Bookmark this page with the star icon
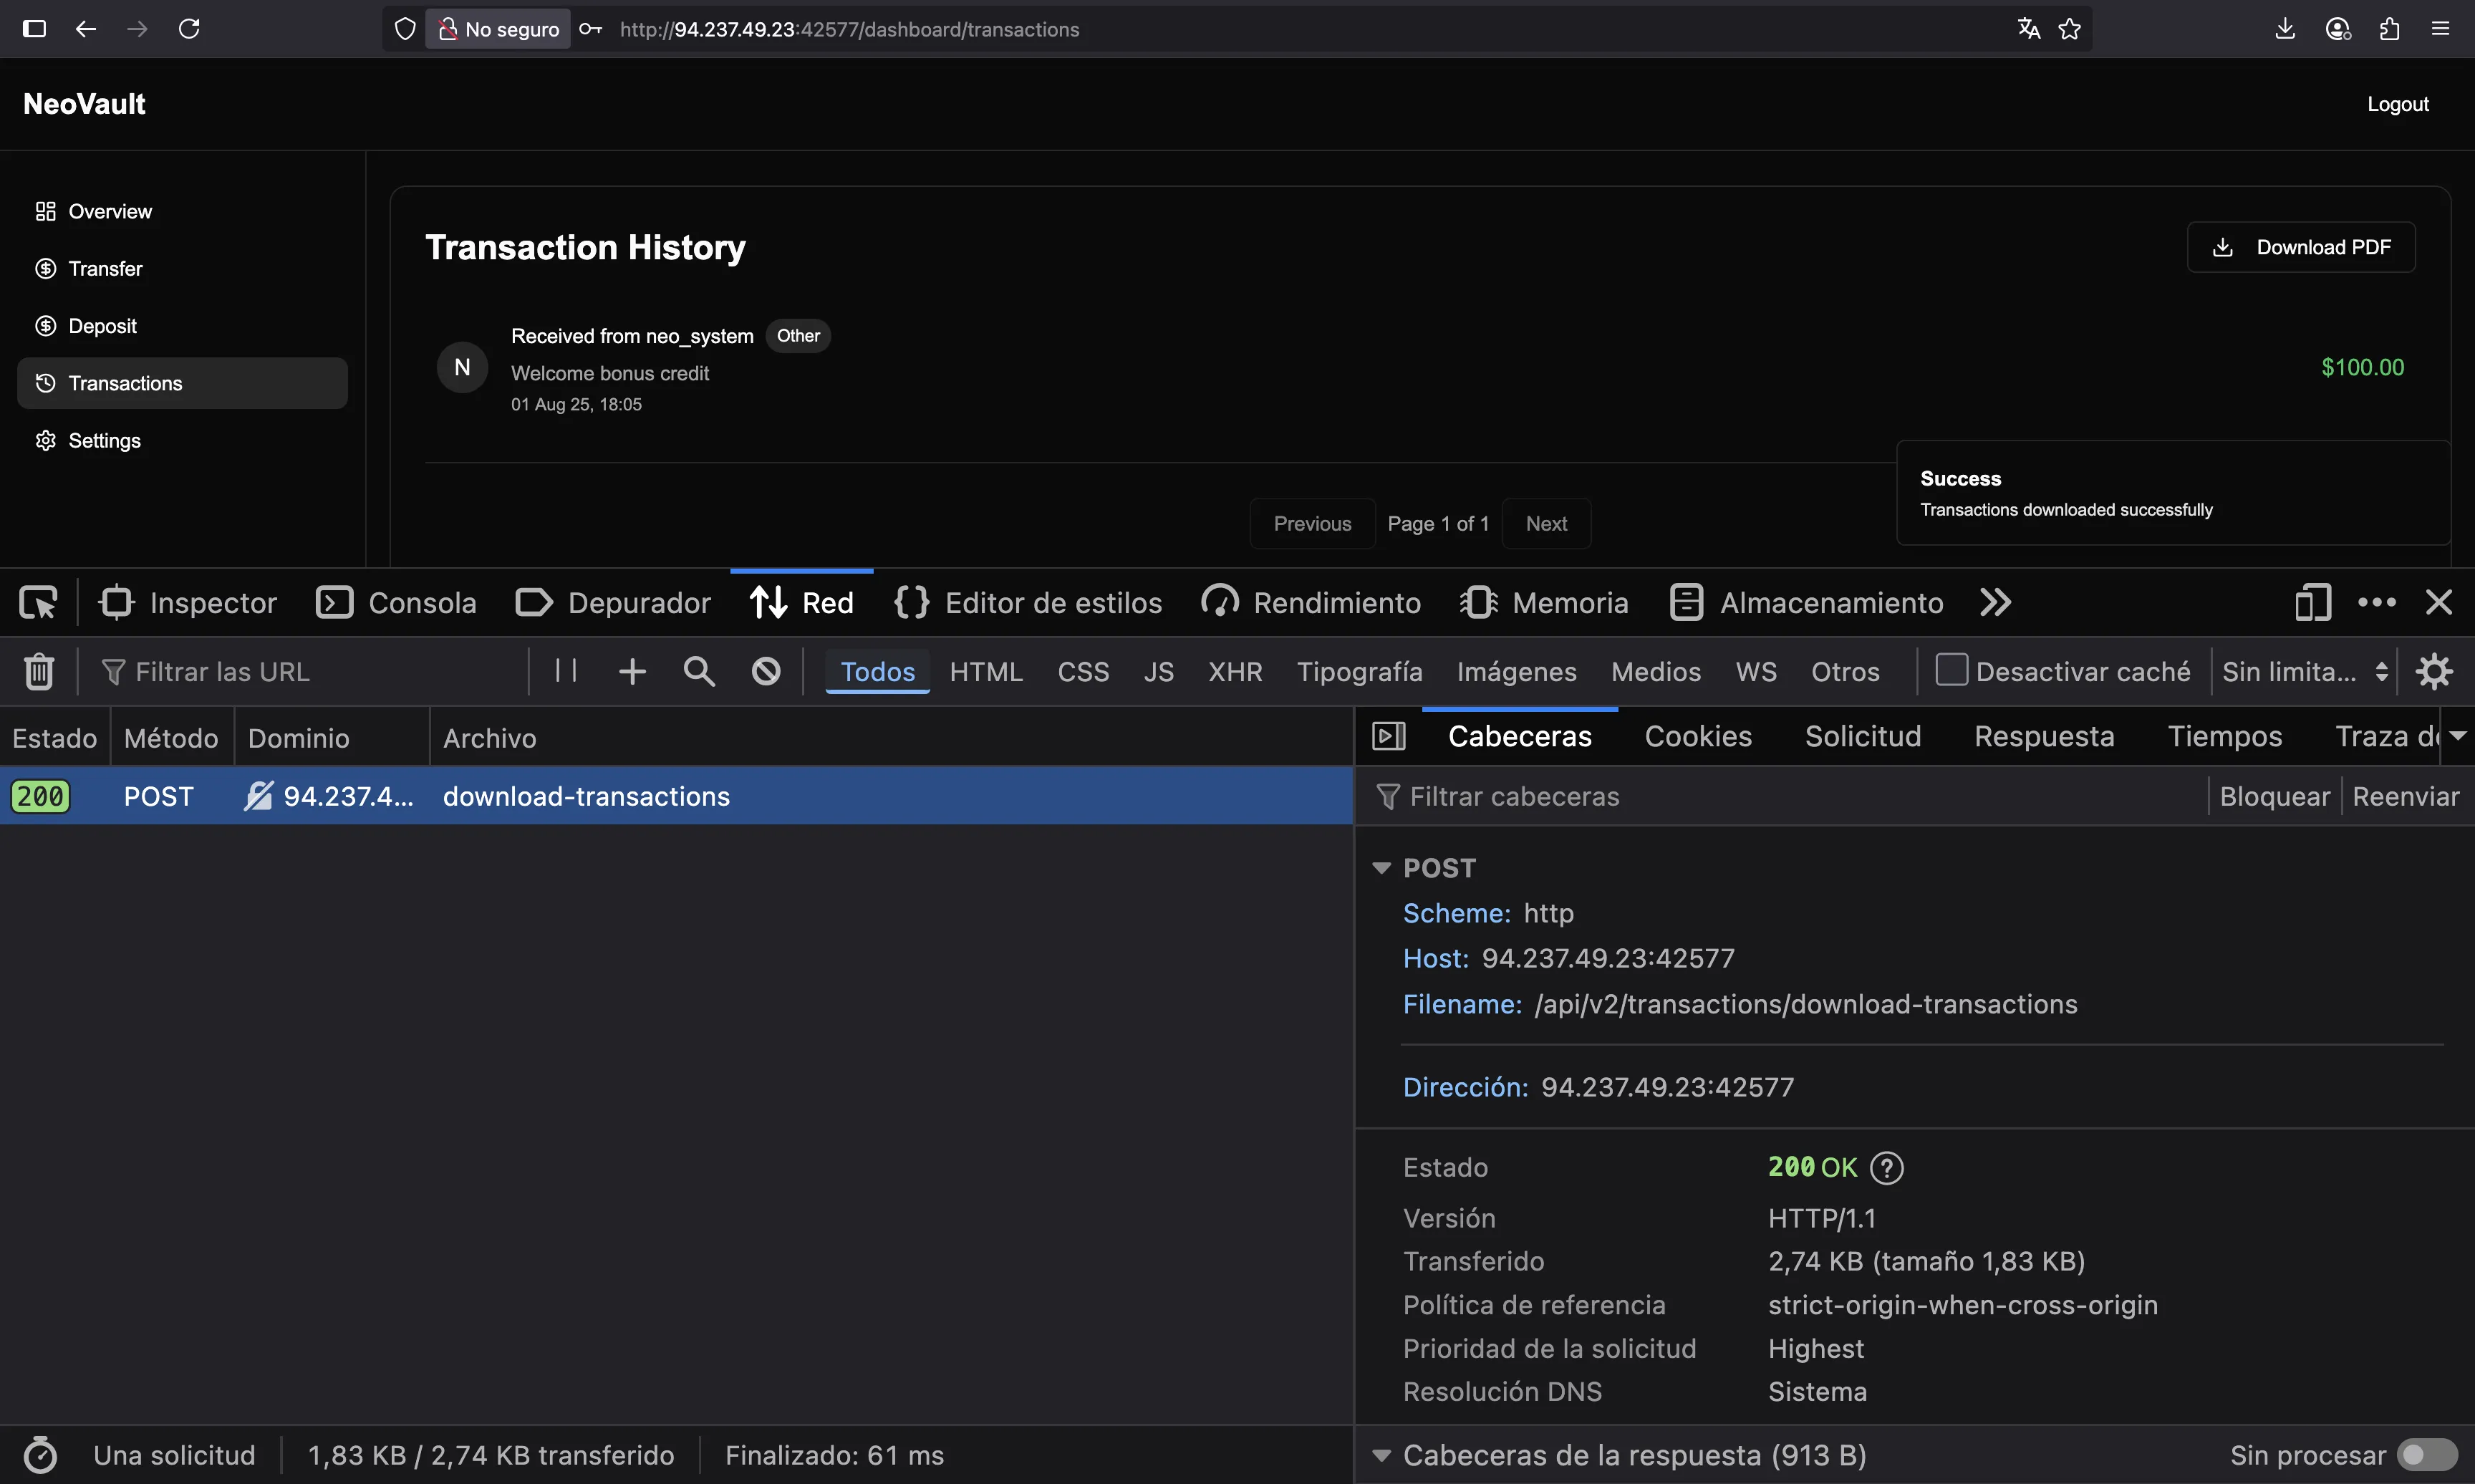 [x=2070, y=29]
